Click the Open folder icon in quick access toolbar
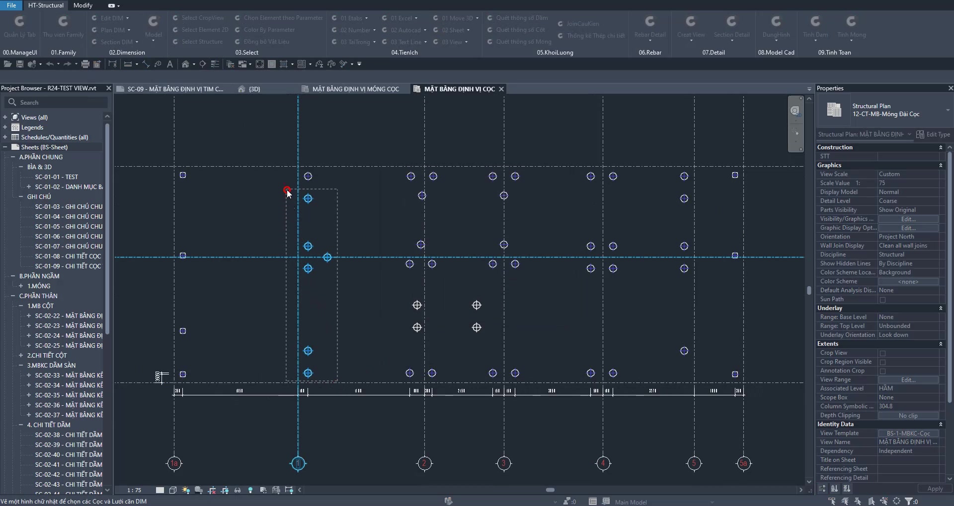The width and height of the screenshot is (954, 506). [7, 64]
